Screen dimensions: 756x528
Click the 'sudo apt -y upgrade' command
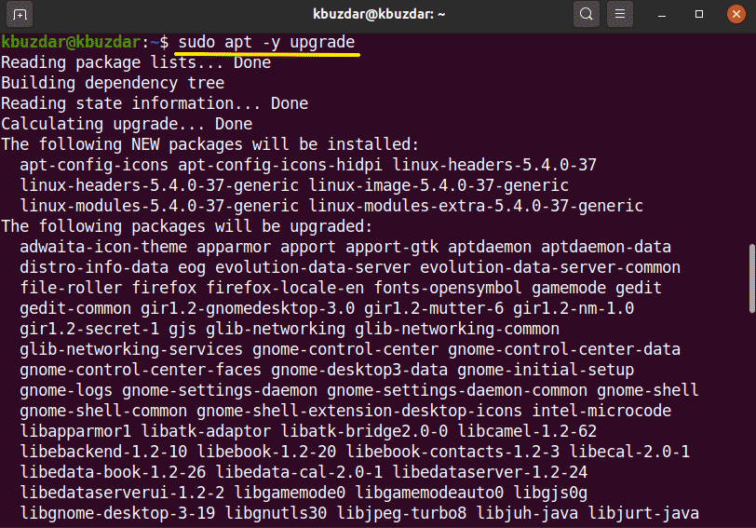(x=266, y=43)
